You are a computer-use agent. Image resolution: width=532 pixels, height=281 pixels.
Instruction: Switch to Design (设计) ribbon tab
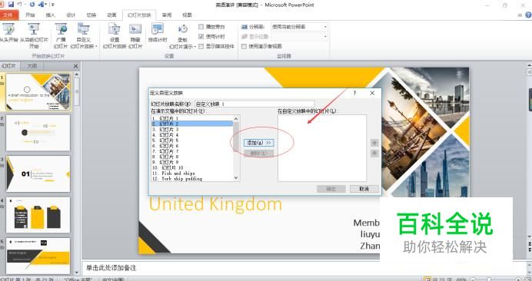[x=71, y=15]
